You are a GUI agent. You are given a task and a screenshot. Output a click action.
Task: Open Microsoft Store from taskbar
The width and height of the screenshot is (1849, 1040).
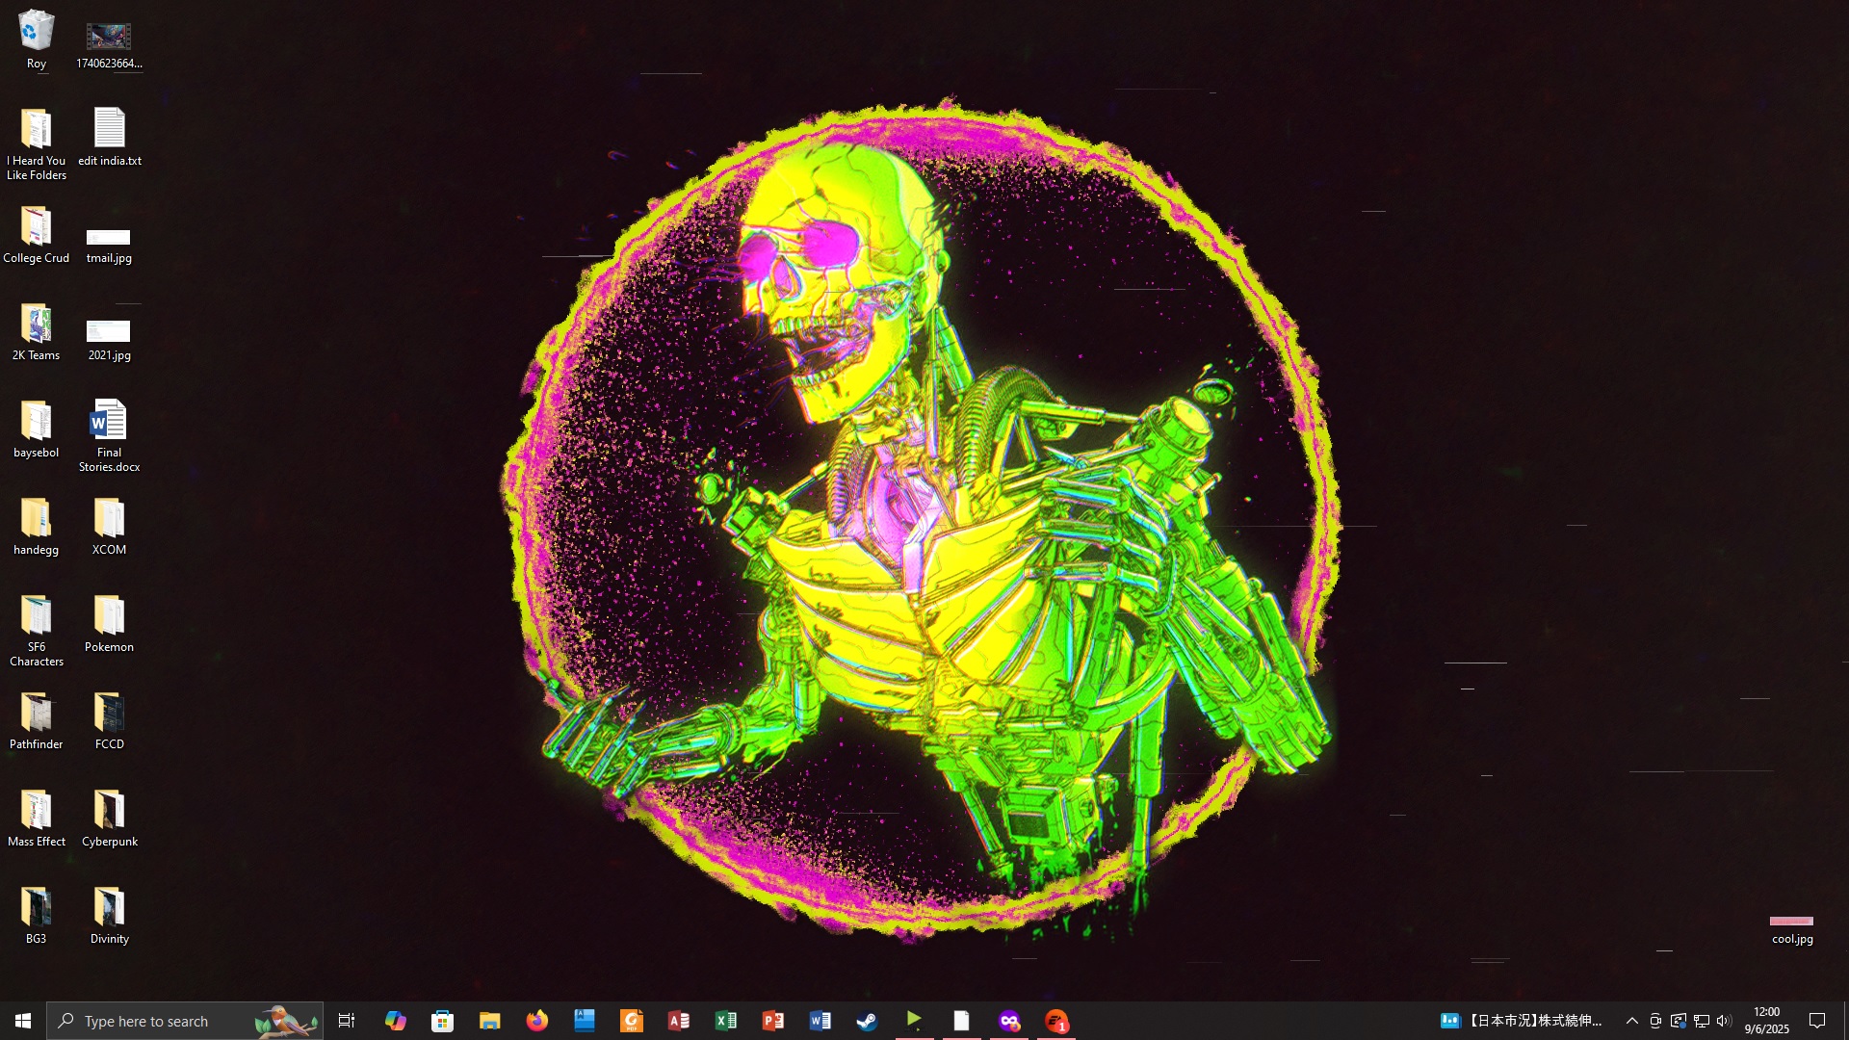tap(443, 1021)
